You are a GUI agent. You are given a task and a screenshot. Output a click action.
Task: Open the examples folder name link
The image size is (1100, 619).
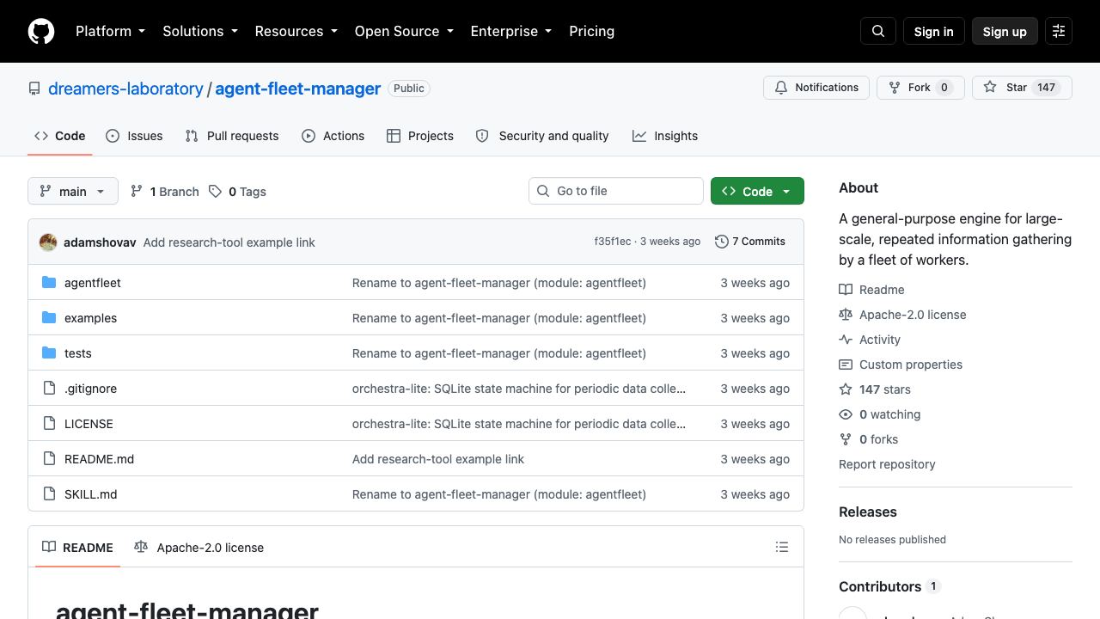pos(90,318)
